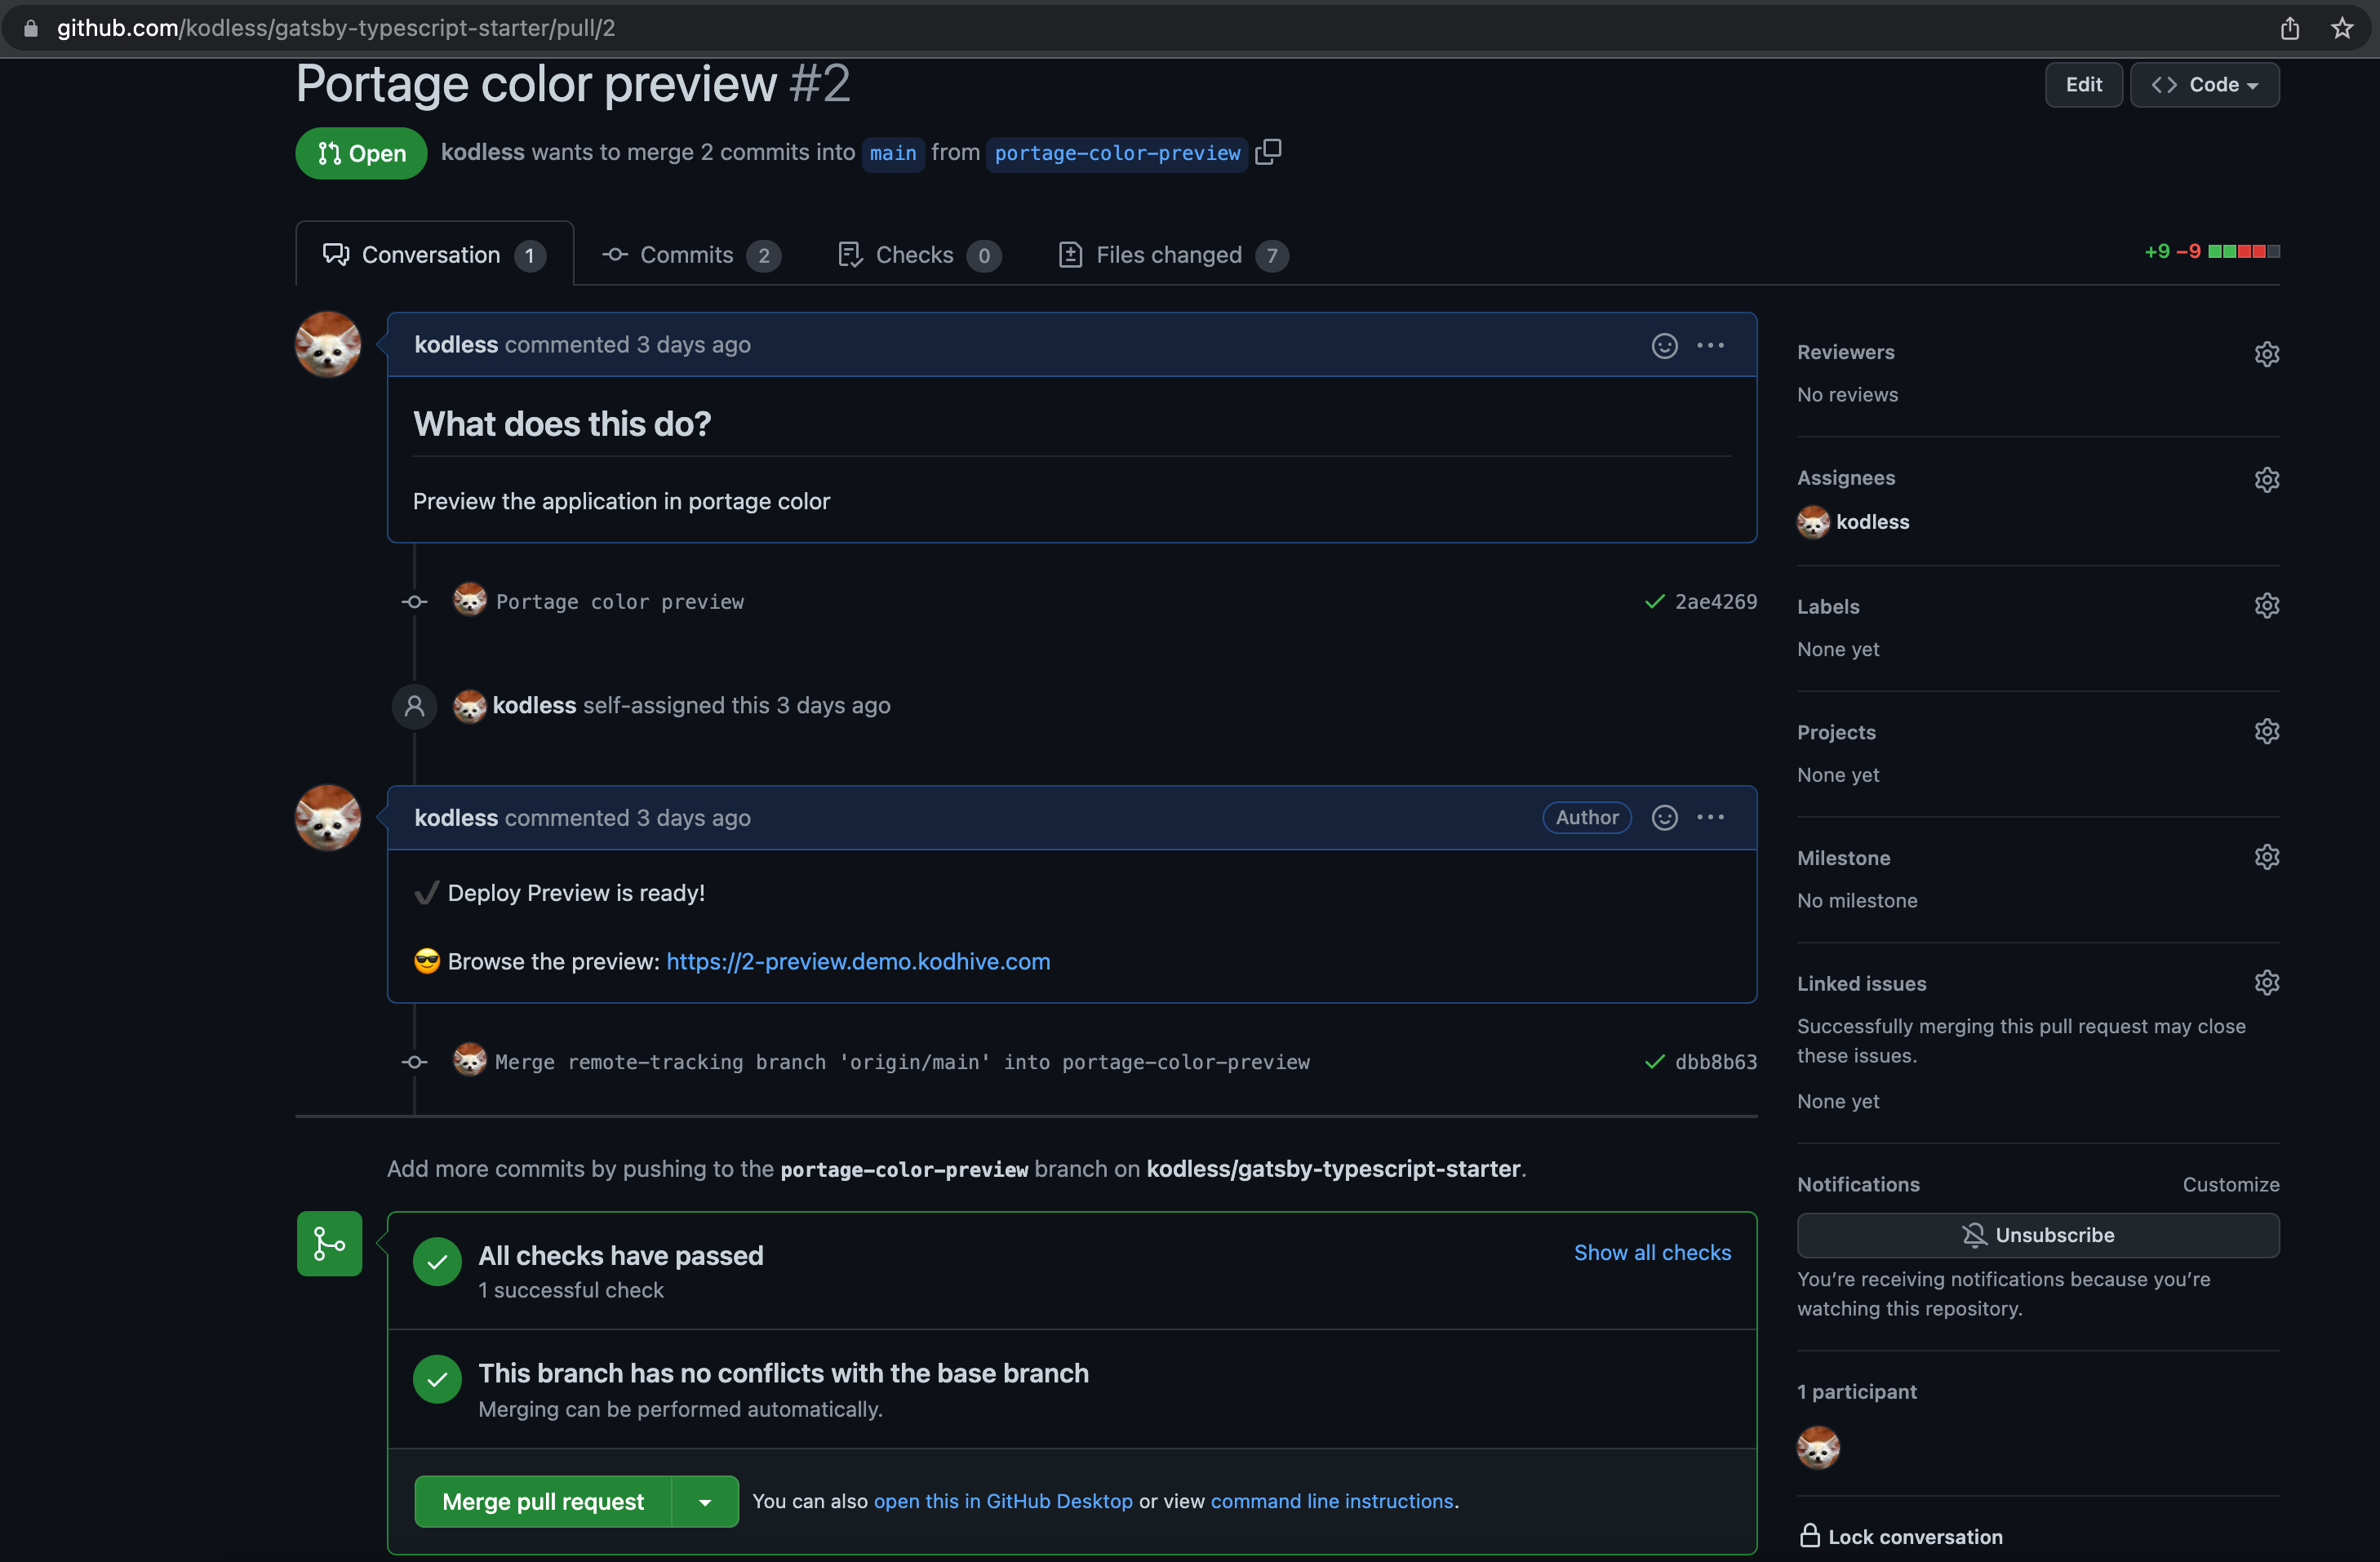Open the Assignees settings gear

coord(2266,479)
